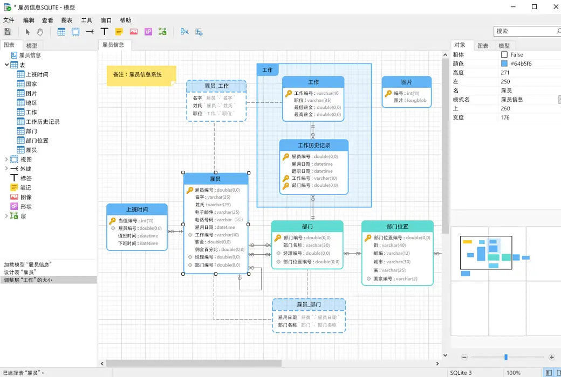Click history entry 设计表“雇员”
Viewport: 561px width, 377px height.
tap(20, 272)
